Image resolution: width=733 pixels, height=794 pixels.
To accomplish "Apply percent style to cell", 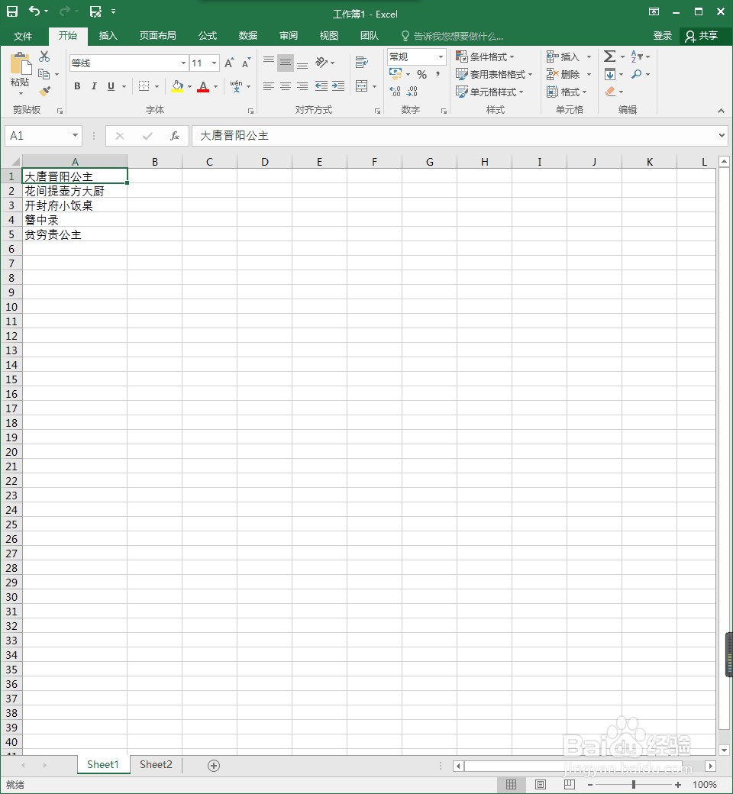I will [x=421, y=75].
